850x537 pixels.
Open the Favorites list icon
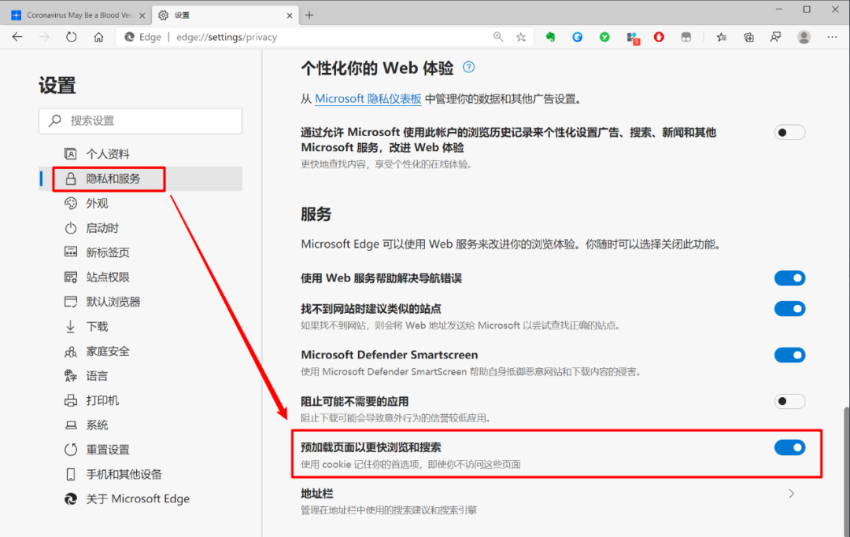pos(721,36)
